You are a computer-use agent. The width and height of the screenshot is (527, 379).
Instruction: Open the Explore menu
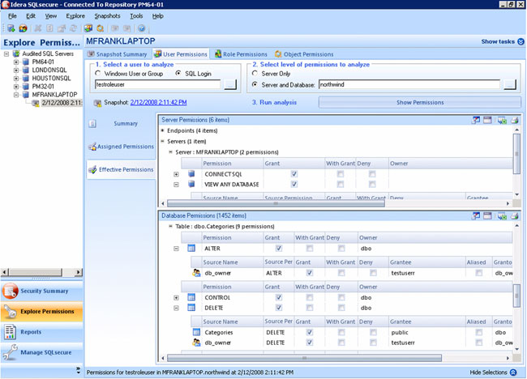coord(75,15)
